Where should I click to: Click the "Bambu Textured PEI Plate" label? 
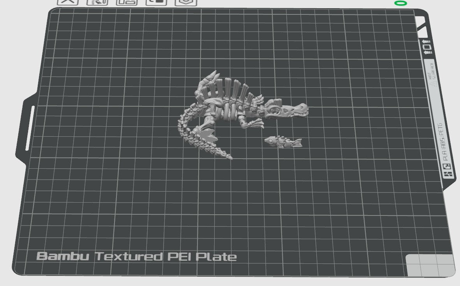pos(136,257)
